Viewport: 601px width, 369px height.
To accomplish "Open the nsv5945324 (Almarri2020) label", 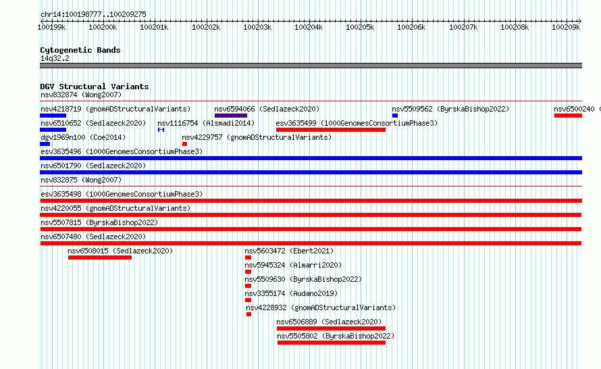I will 293,265.
